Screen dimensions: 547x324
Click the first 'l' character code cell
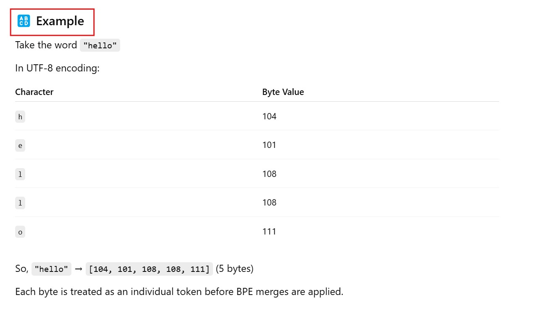pos(20,174)
